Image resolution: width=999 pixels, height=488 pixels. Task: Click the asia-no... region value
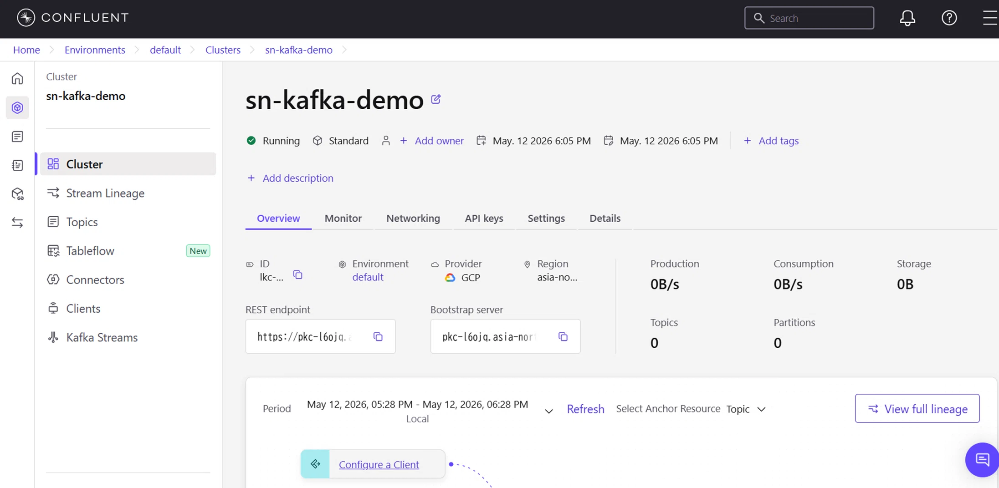[557, 277]
